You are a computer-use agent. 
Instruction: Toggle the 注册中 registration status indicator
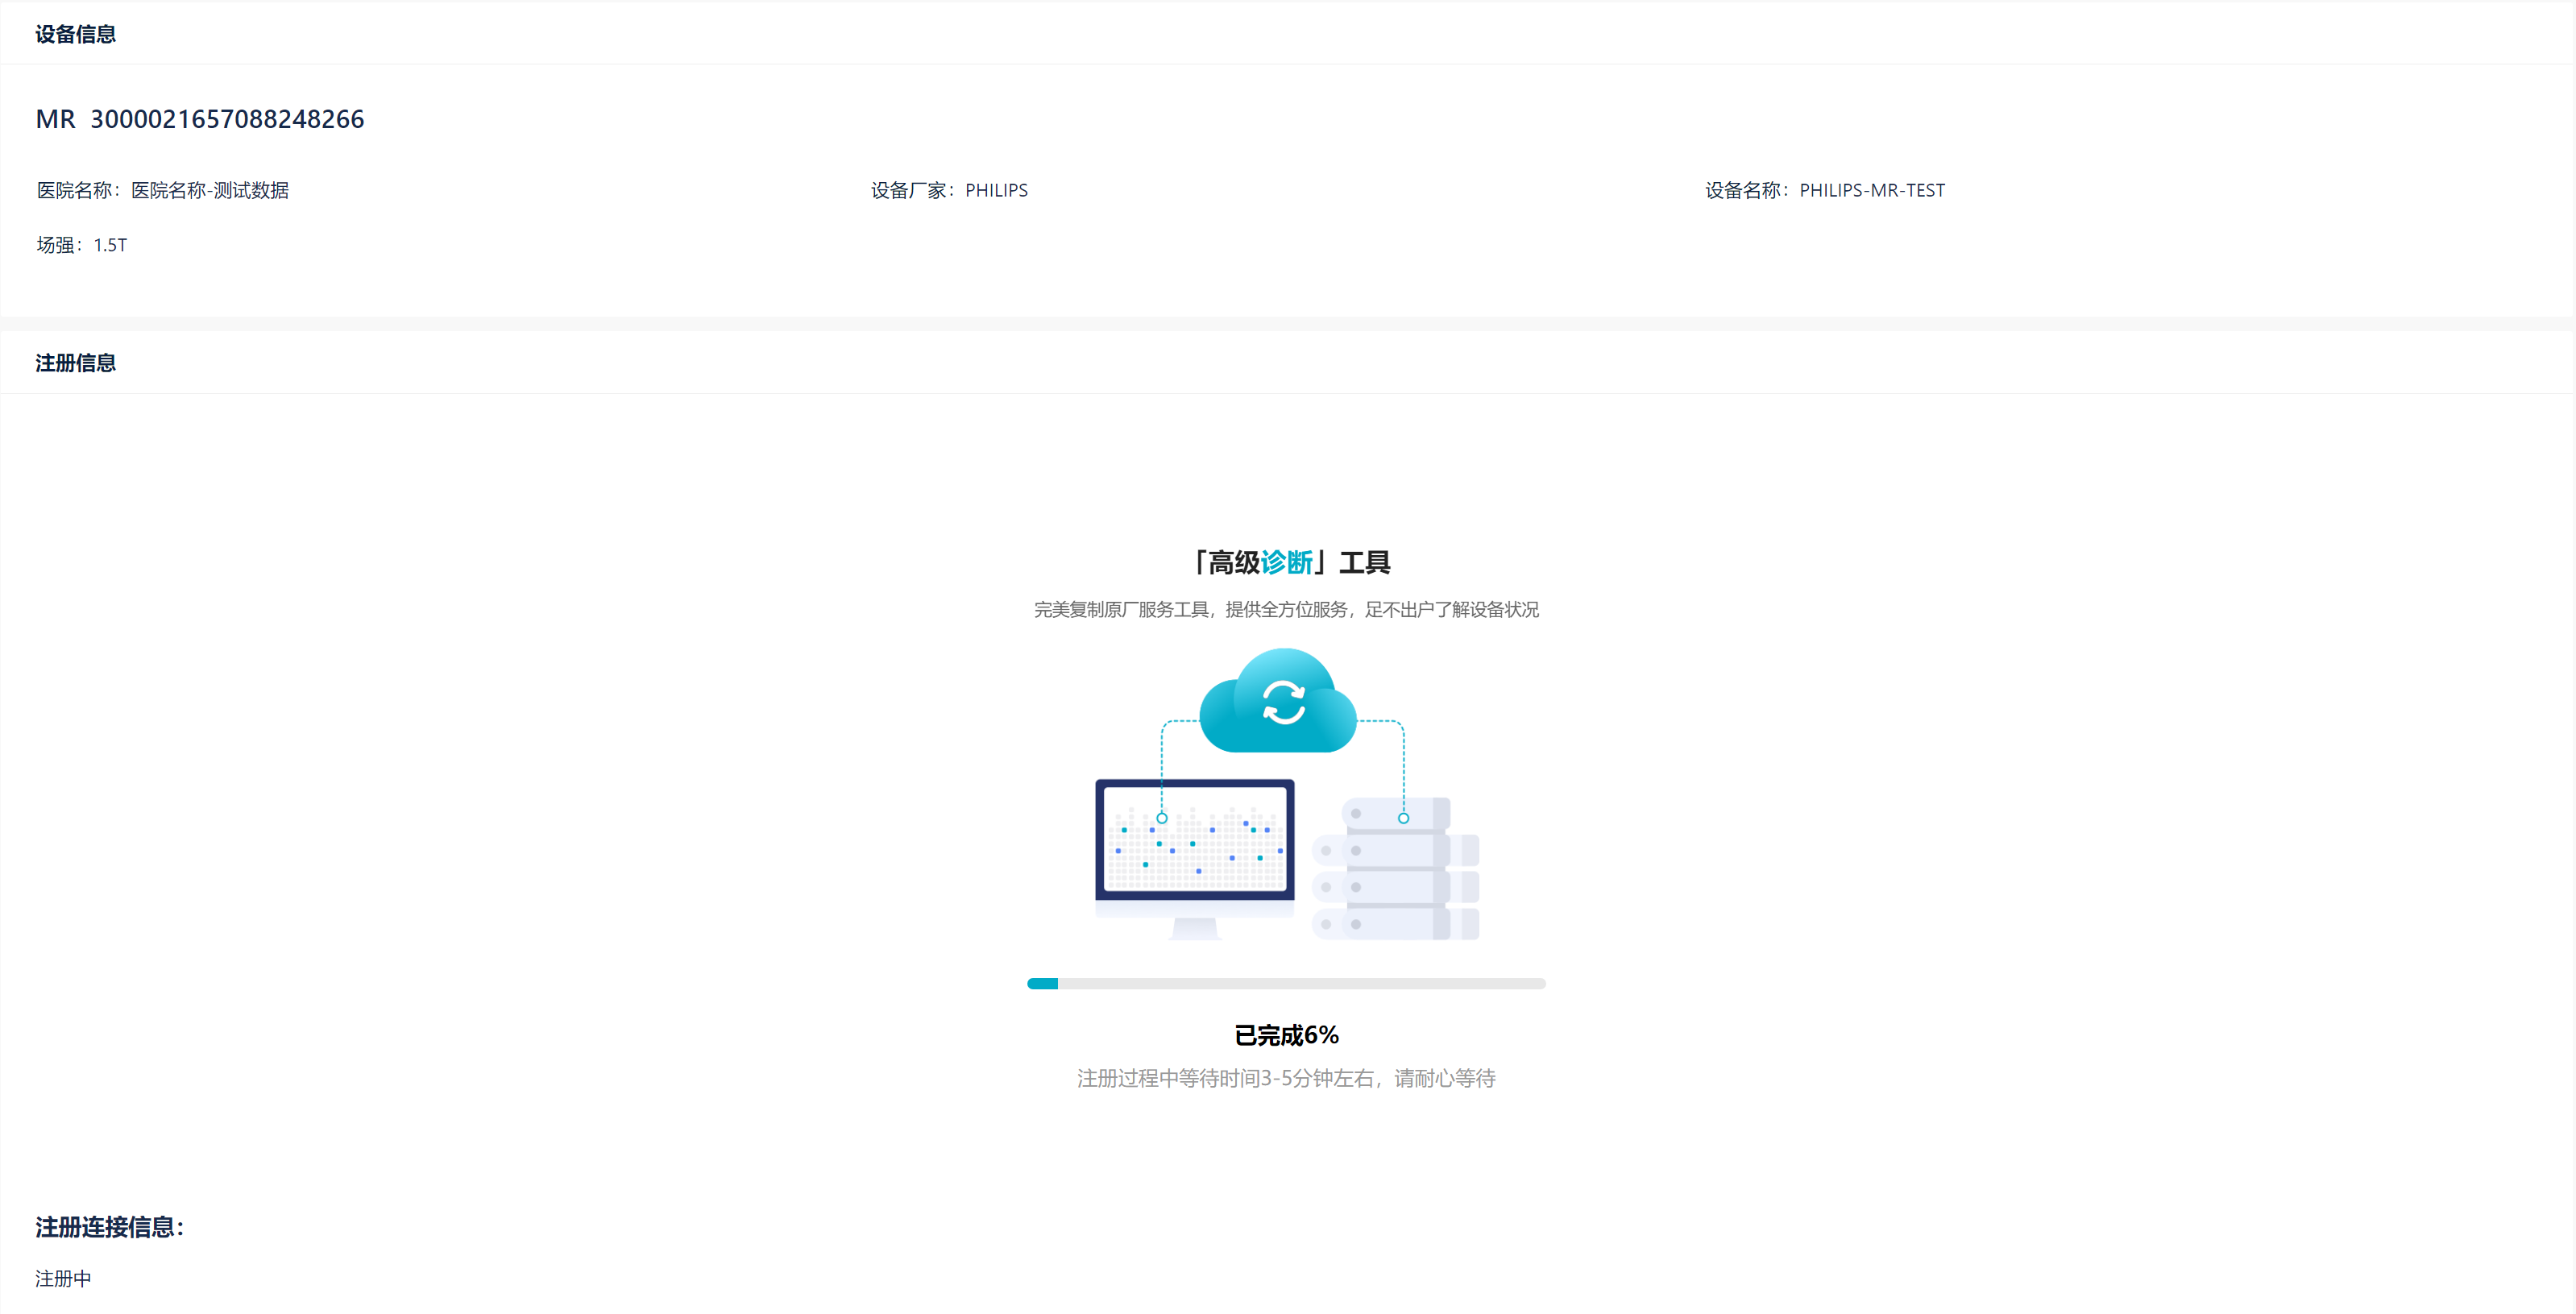click(62, 1277)
